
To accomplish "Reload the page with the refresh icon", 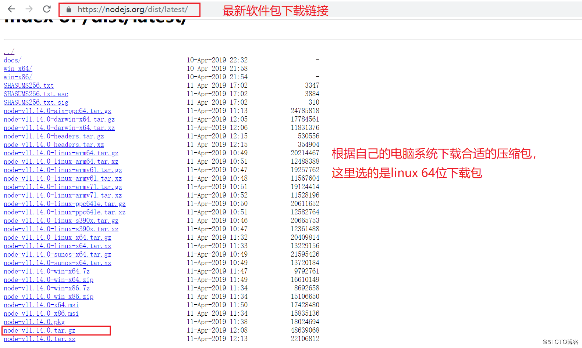I will [x=47, y=9].
